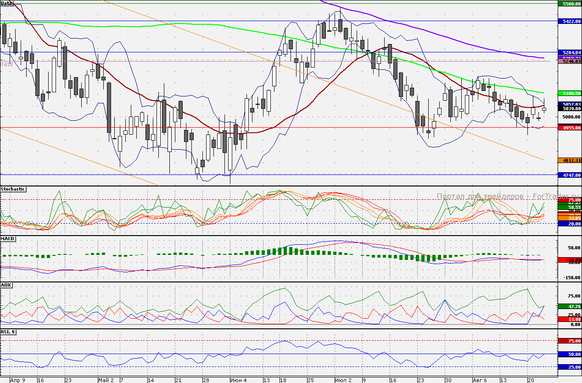The width and height of the screenshot is (582, 383).
Task: Click the red -30.89 MACD value label
Action: (569, 260)
